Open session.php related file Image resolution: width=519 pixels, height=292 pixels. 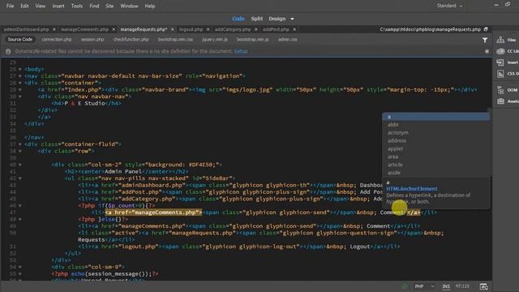pyautogui.click(x=92, y=40)
